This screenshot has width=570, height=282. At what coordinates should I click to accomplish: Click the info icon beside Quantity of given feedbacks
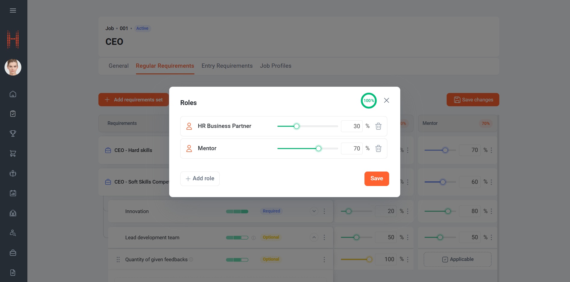pyautogui.click(x=191, y=259)
